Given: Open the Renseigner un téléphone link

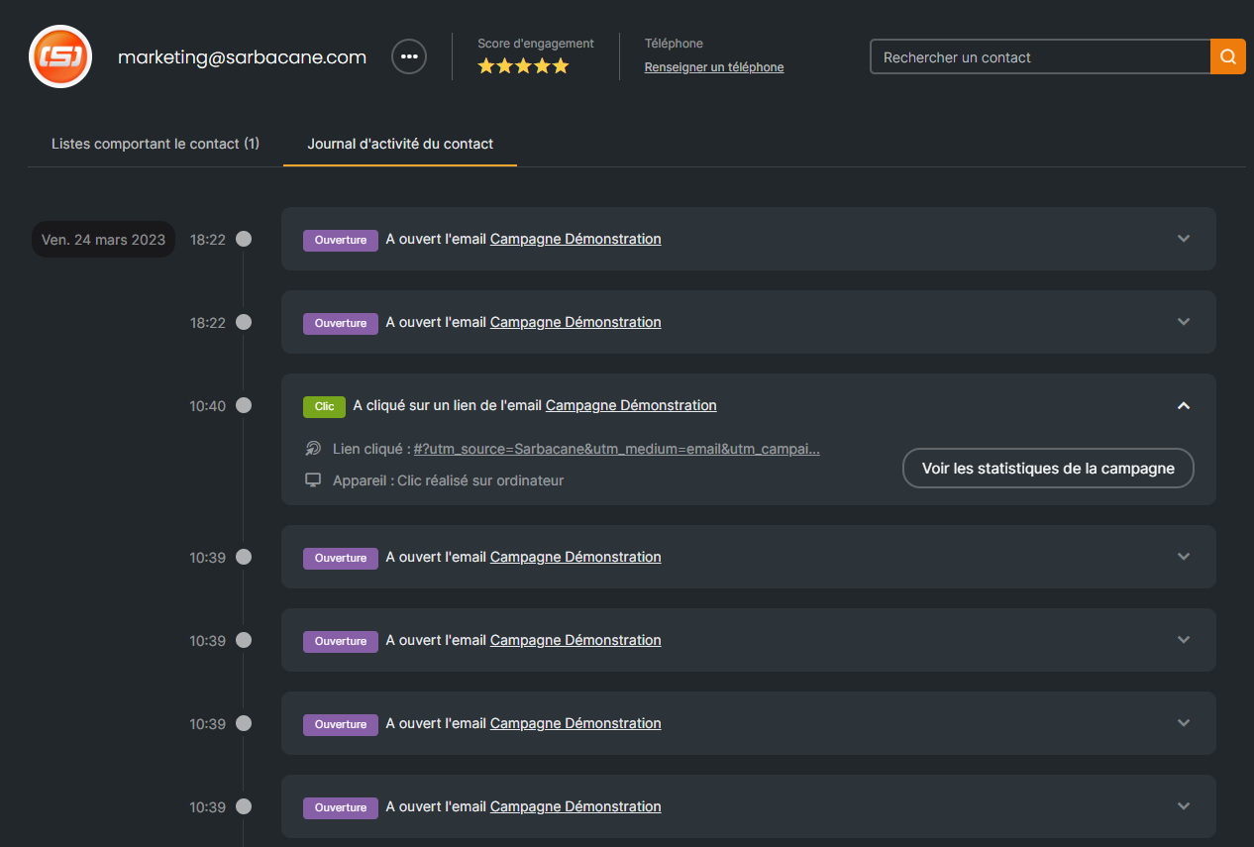Looking at the screenshot, I should click(713, 67).
